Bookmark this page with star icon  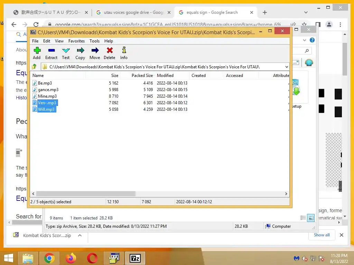coord(304,24)
